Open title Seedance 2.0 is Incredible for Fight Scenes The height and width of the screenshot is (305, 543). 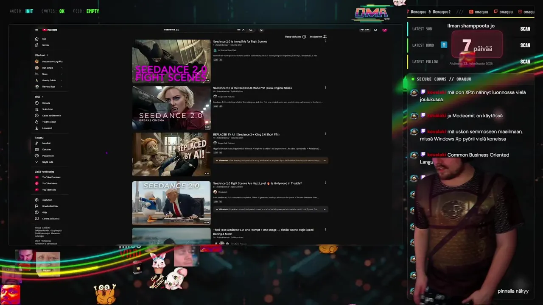pos(240,42)
